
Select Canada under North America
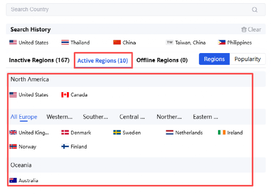74,95
